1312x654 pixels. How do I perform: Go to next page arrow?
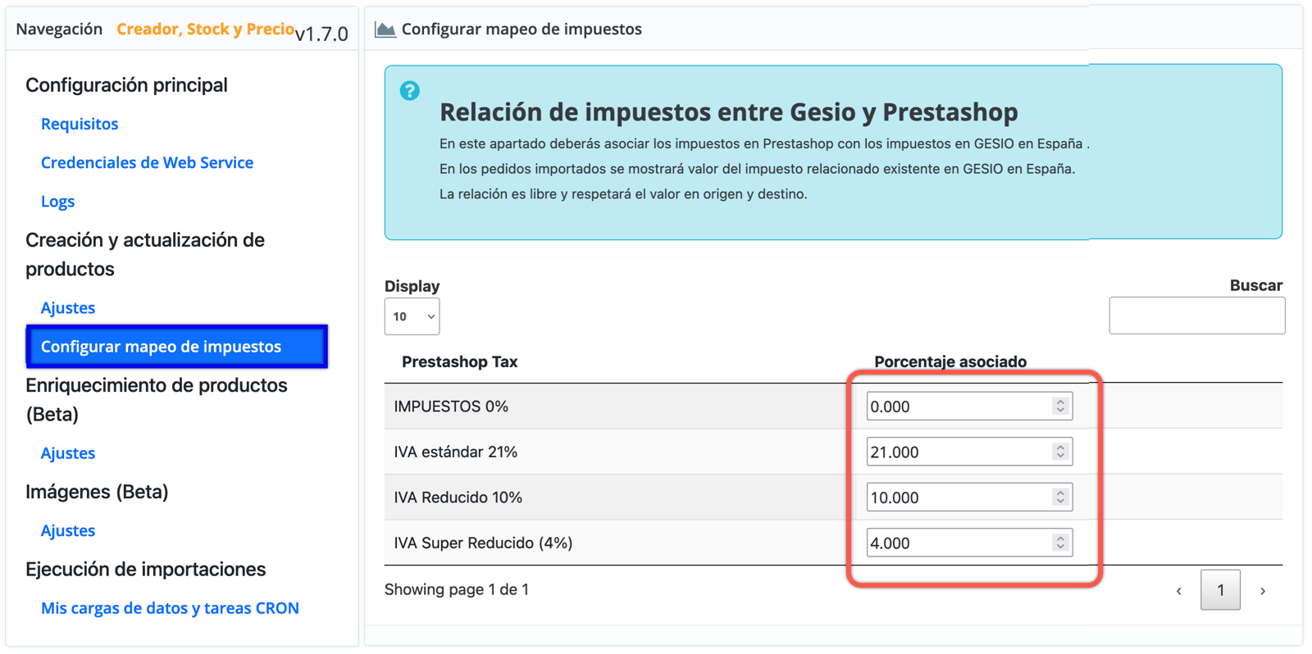pos(1263,591)
